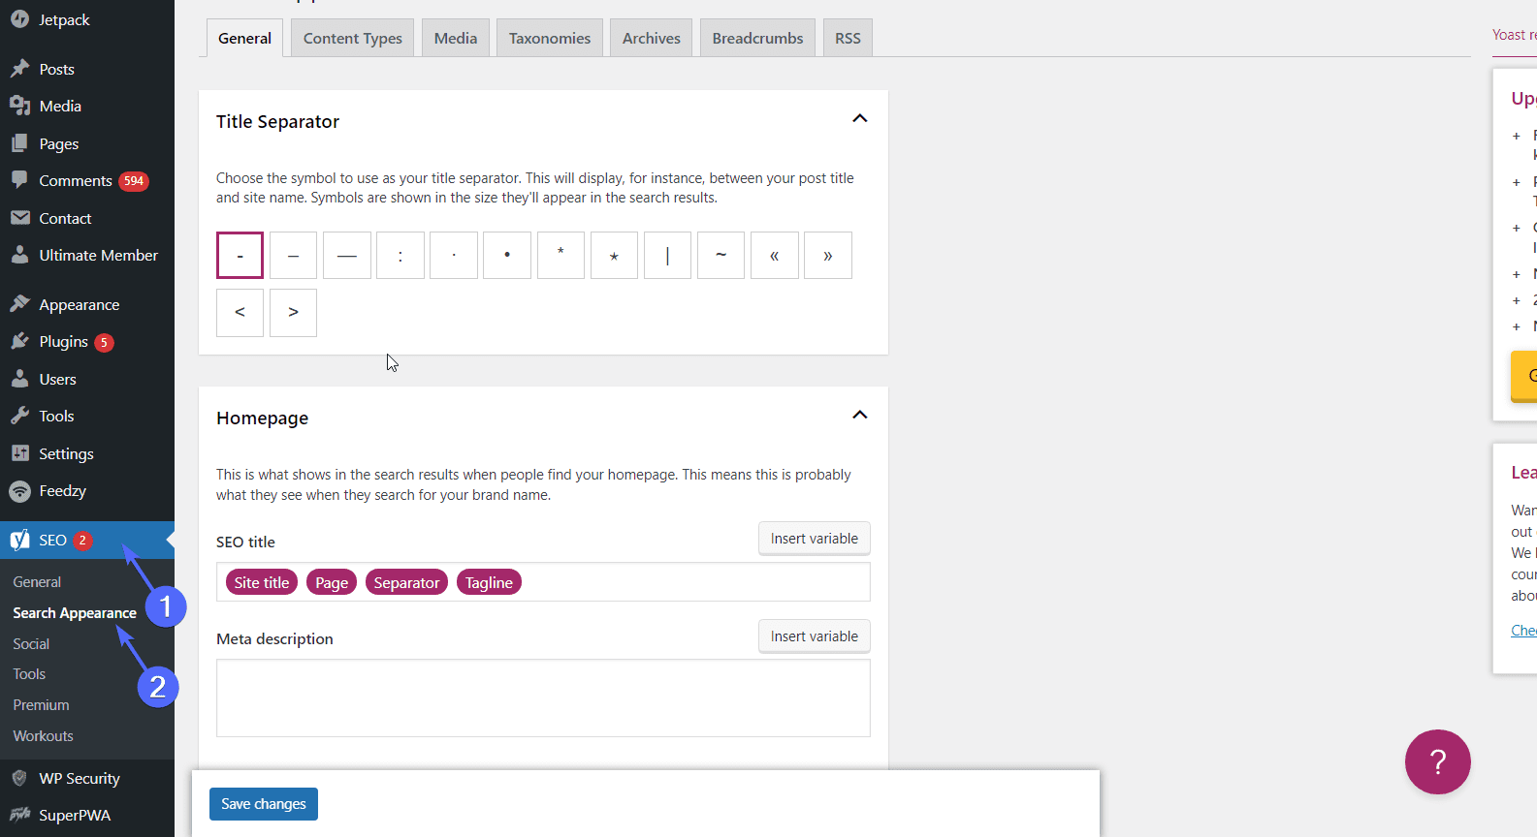The width and height of the screenshot is (1537, 837).
Task: Select the tilde title separator
Action: point(720,256)
